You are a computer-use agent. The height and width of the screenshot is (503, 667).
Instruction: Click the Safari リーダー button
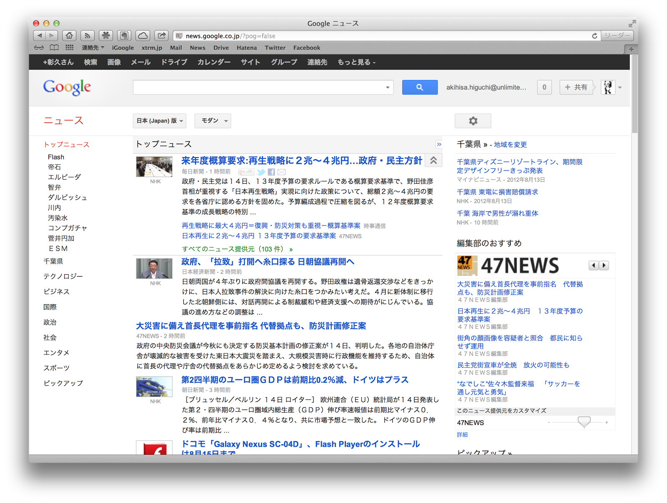tap(617, 36)
